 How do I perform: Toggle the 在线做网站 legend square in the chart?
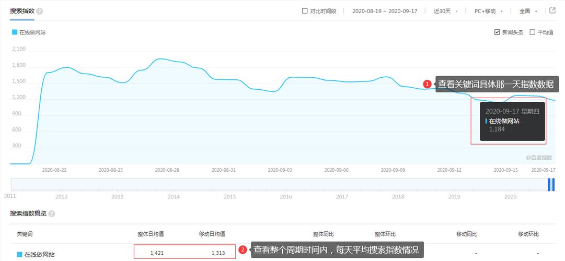tap(15, 32)
